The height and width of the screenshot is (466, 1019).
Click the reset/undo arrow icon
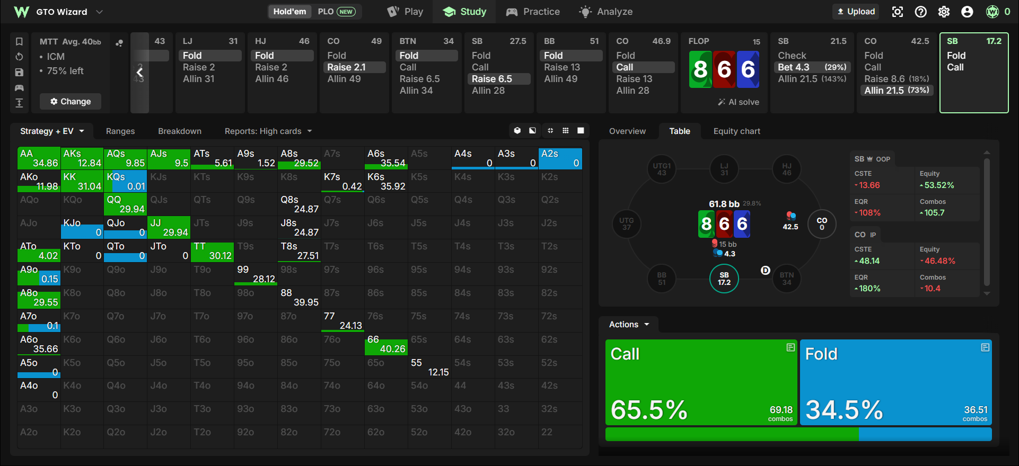click(x=19, y=57)
